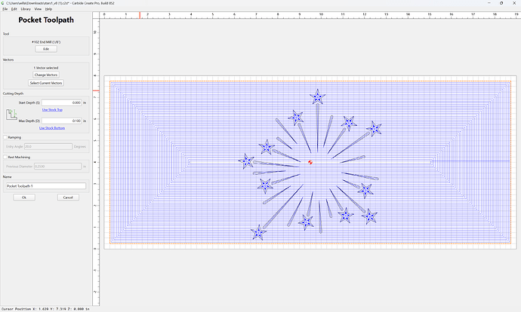Select the leftmost star near the center line

coord(247,161)
